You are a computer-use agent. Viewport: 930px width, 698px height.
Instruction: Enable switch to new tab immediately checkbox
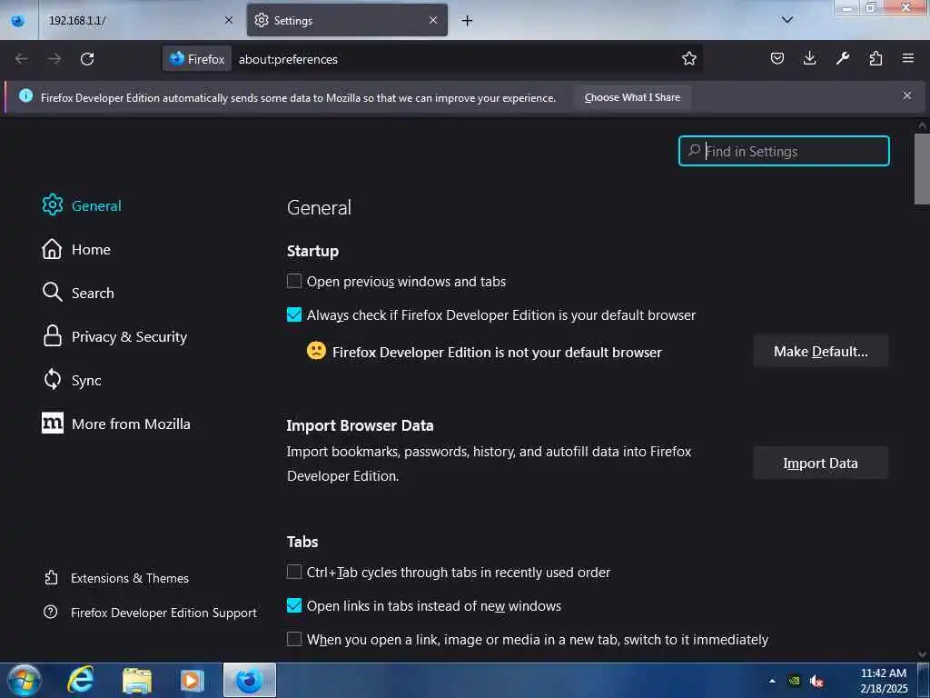coord(294,639)
